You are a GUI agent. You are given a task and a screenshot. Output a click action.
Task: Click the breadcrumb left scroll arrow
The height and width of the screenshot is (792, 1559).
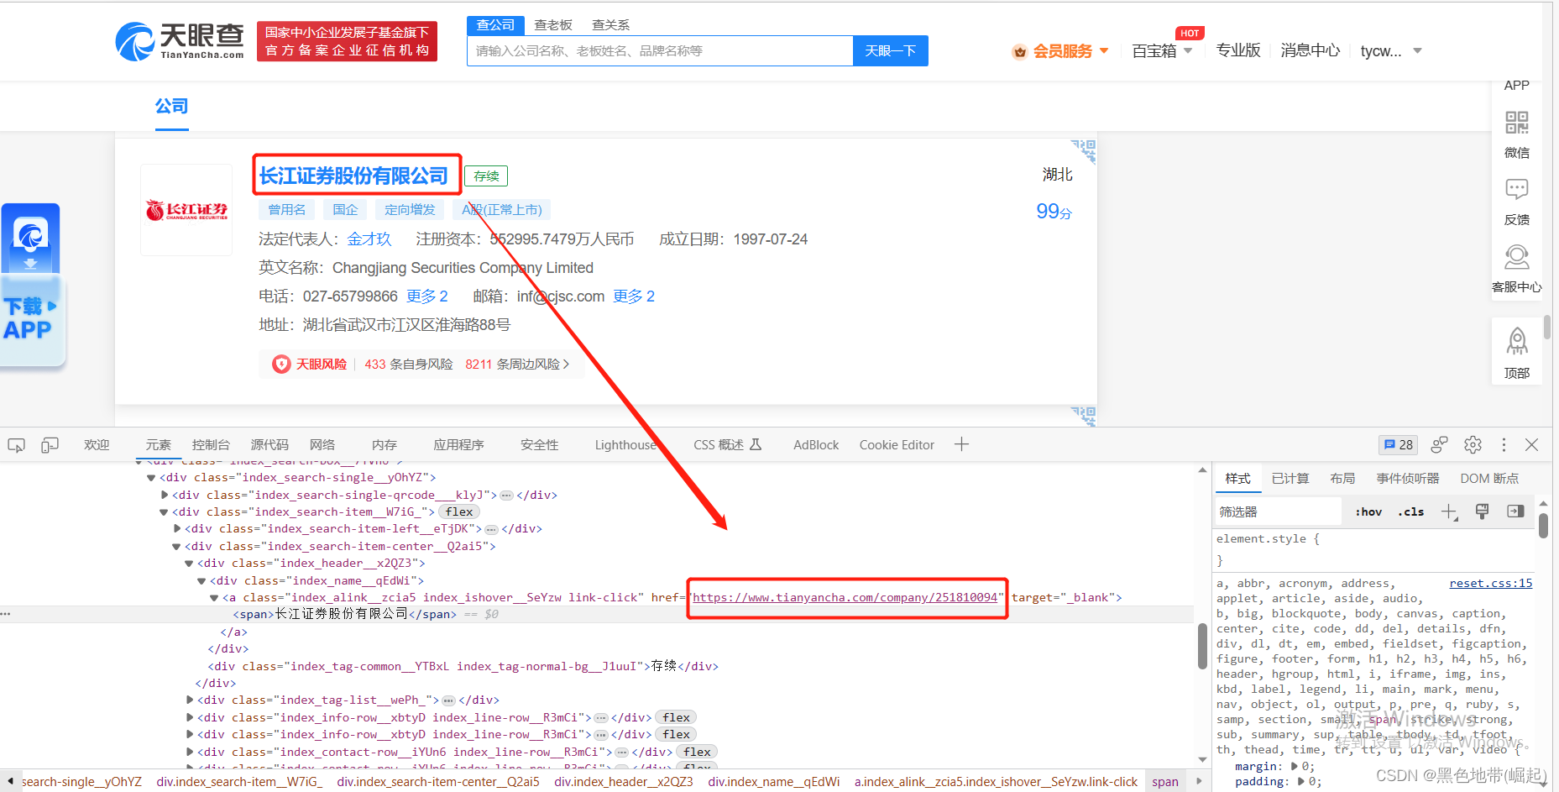tap(9, 781)
